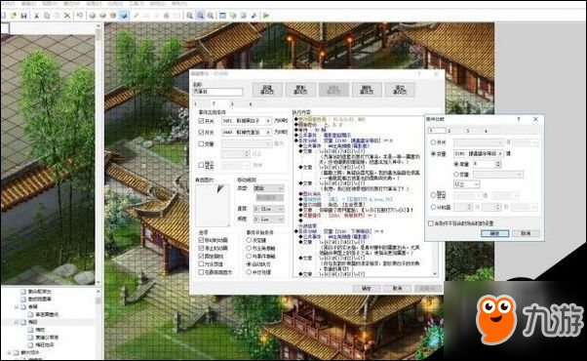Viewport: 587px width, 361px height.
Task: Open variable selector in condition branch dialog
Action: (479, 153)
